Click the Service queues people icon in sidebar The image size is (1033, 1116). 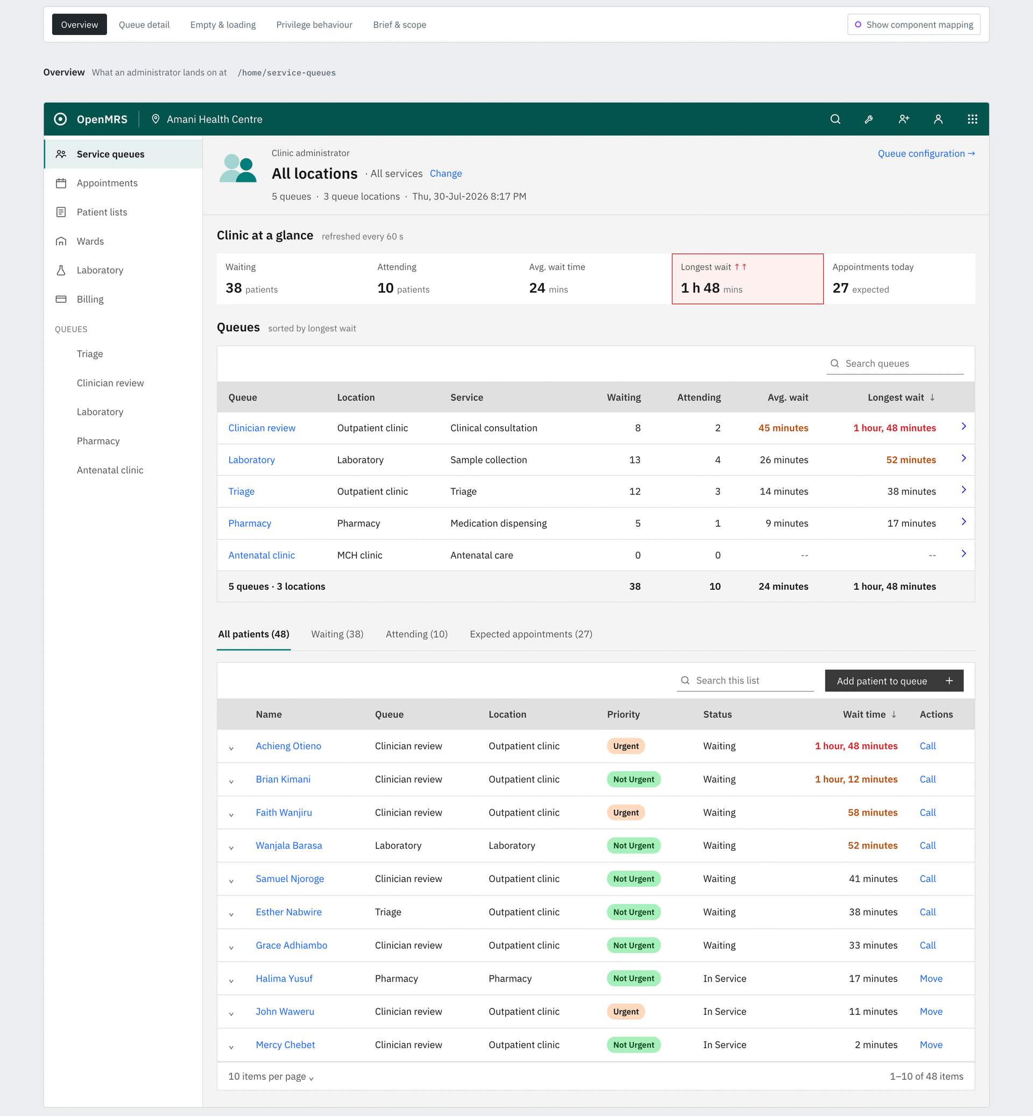click(x=61, y=154)
